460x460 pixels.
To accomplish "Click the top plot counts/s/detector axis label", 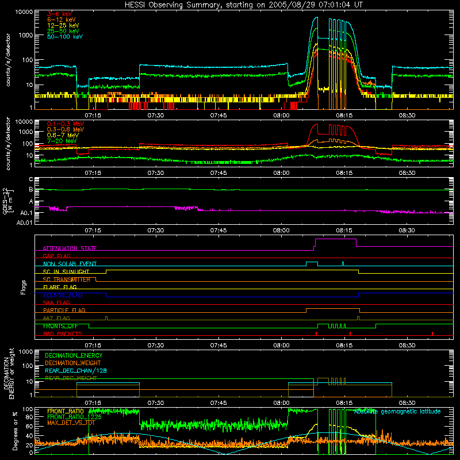I will 8,60.
